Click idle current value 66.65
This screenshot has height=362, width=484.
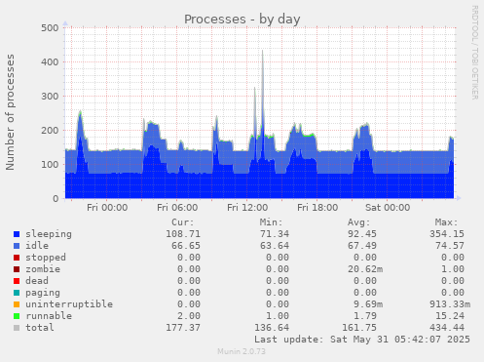pos(186,246)
